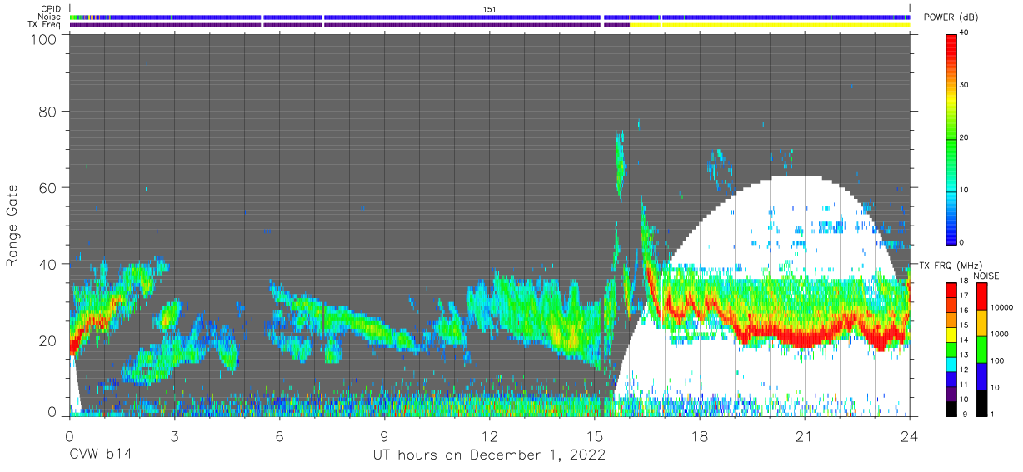This screenshot has height=472, width=1023.
Task: Click the 'NOISE' legend title
Action: tap(986, 276)
